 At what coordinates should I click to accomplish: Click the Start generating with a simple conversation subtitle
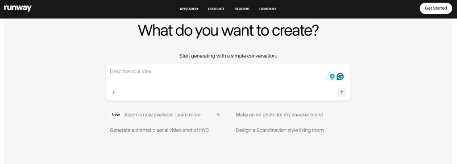pyautogui.click(x=228, y=56)
